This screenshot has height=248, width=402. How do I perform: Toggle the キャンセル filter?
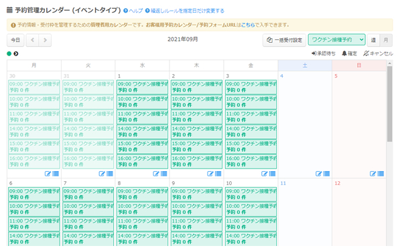(x=378, y=53)
